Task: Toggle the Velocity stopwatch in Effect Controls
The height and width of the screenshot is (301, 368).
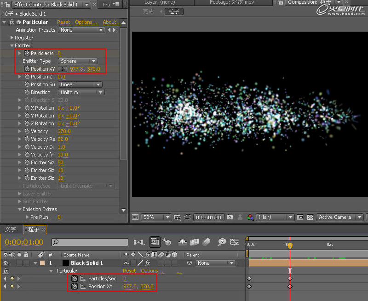Action: [x=27, y=131]
